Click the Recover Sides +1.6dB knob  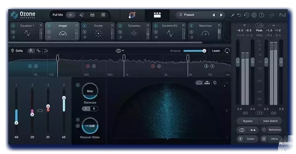point(90,126)
